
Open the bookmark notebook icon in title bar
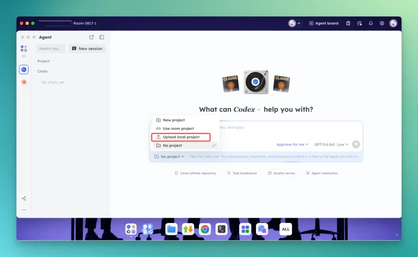click(x=348, y=23)
